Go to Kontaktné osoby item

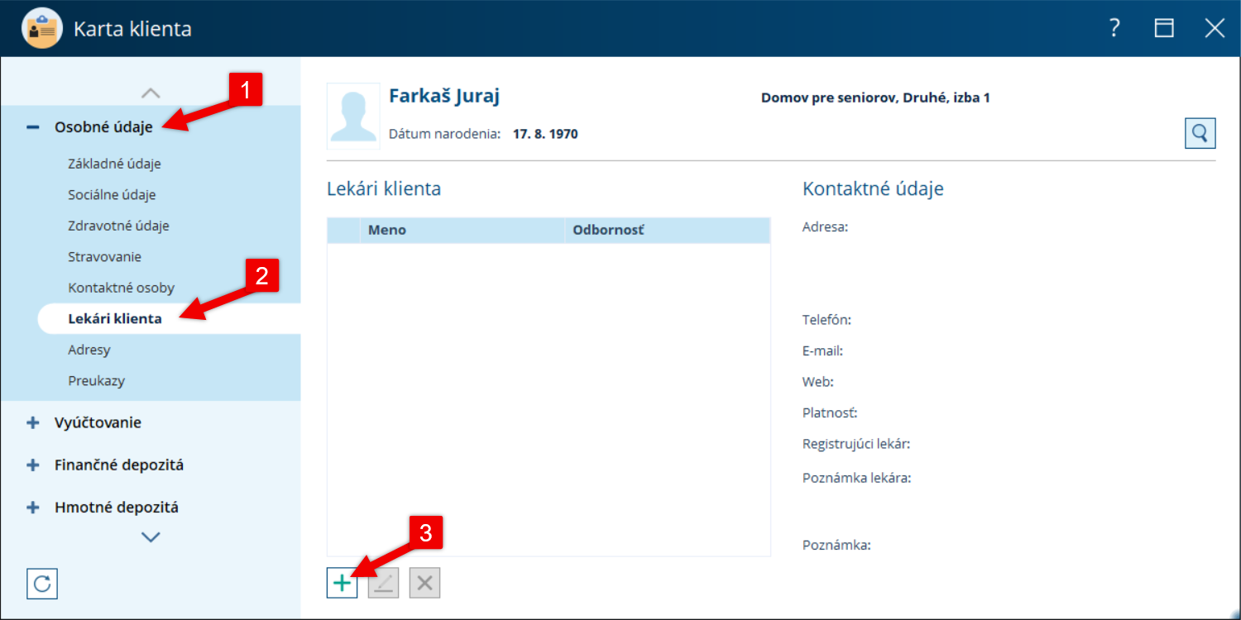(121, 288)
